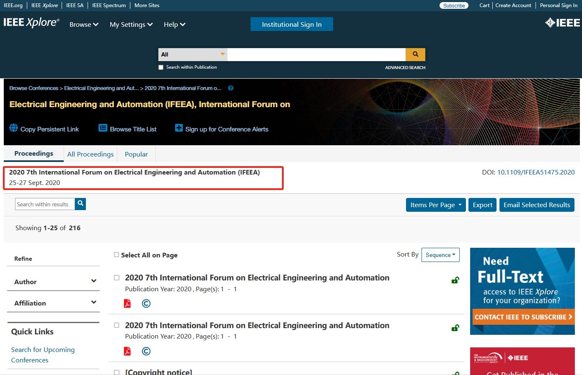Screen dimensions: 582x375
Task: Switch to the Popular tab
Action: pyautogui.click(x=136, y=154)
